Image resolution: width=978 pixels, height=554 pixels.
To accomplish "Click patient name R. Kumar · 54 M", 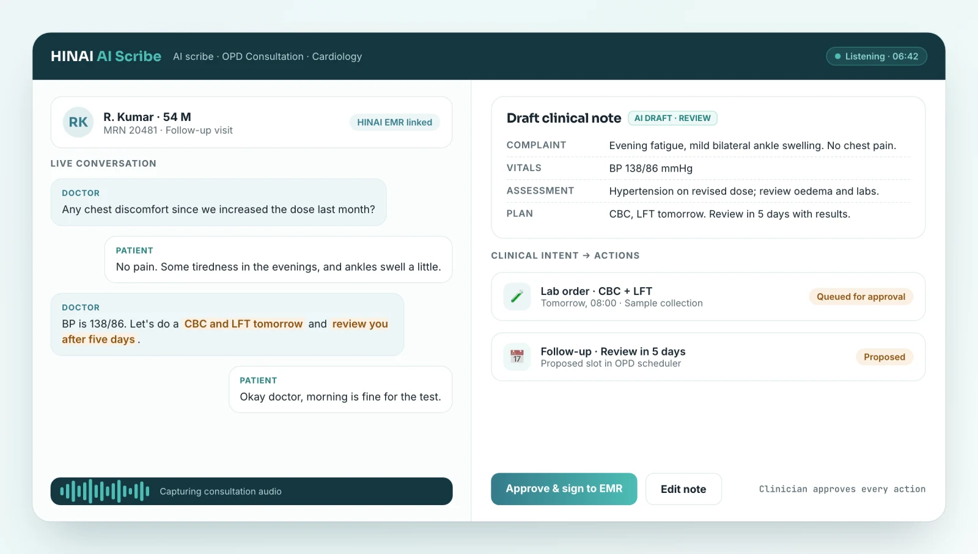I will click(147, 117).
